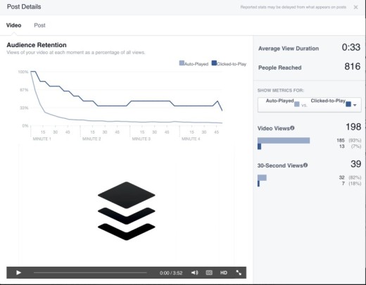
Task: Click the SHOW METRICS FOR label
Action: pyautogui.click(x=281, y=90)
